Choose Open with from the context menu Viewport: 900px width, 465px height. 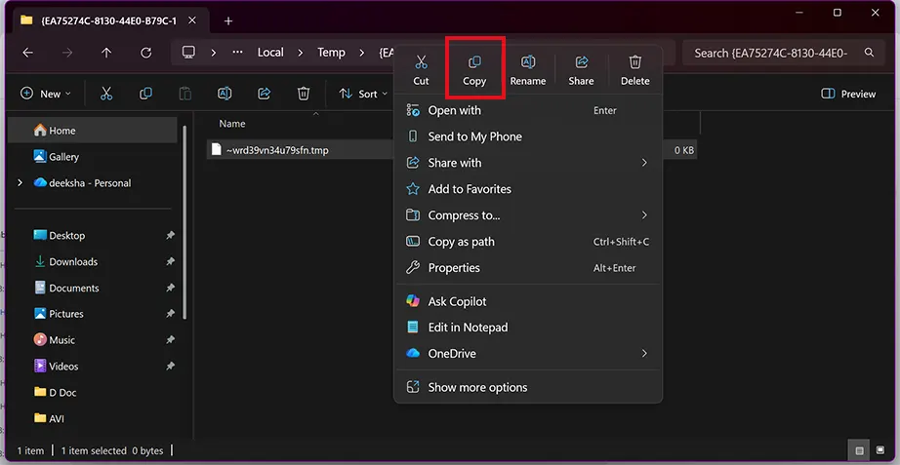(527, 111)
